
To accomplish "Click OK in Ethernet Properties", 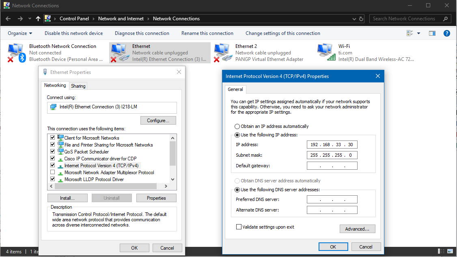I will (x=134, y=248).
